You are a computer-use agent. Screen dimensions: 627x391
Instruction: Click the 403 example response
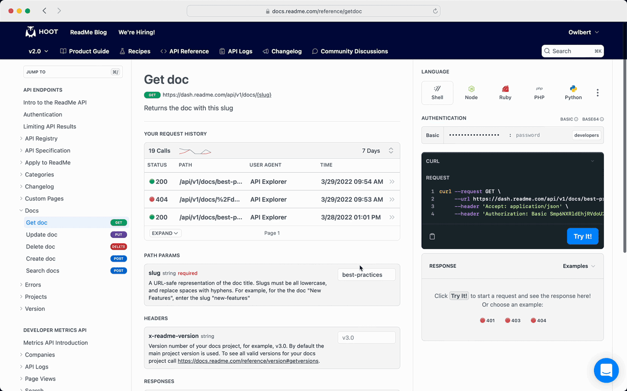pyautogui.click(x=513, y=321)
